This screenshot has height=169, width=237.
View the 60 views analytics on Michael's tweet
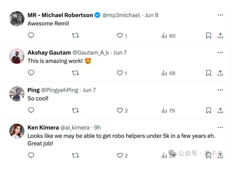point(169,36)
